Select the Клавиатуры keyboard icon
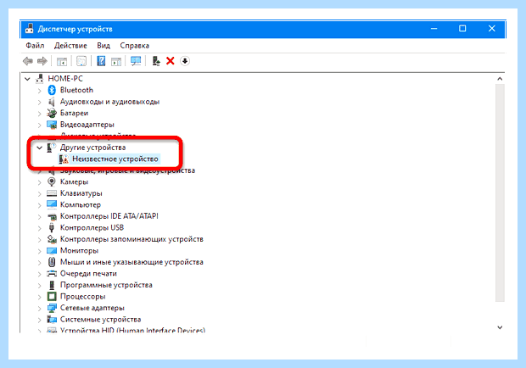 pyautogui.click(x=52, y=193)
